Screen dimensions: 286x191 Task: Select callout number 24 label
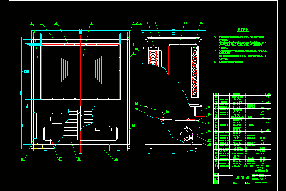[x=134, y=126]
